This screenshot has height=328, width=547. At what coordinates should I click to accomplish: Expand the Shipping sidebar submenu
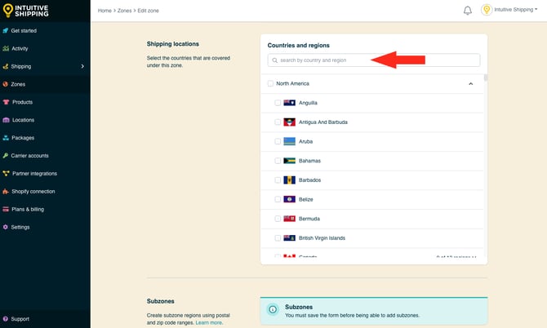[82, 66]
